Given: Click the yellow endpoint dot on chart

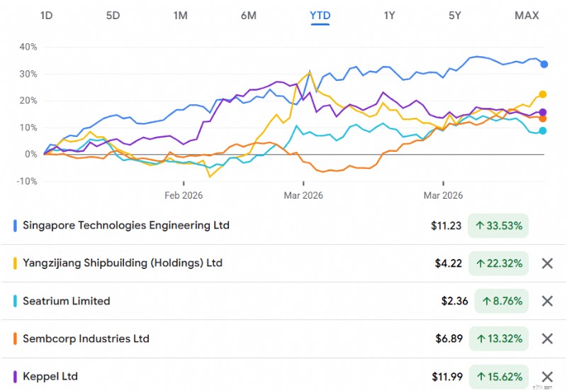Looking at the screenshot, I should point(542,94).
